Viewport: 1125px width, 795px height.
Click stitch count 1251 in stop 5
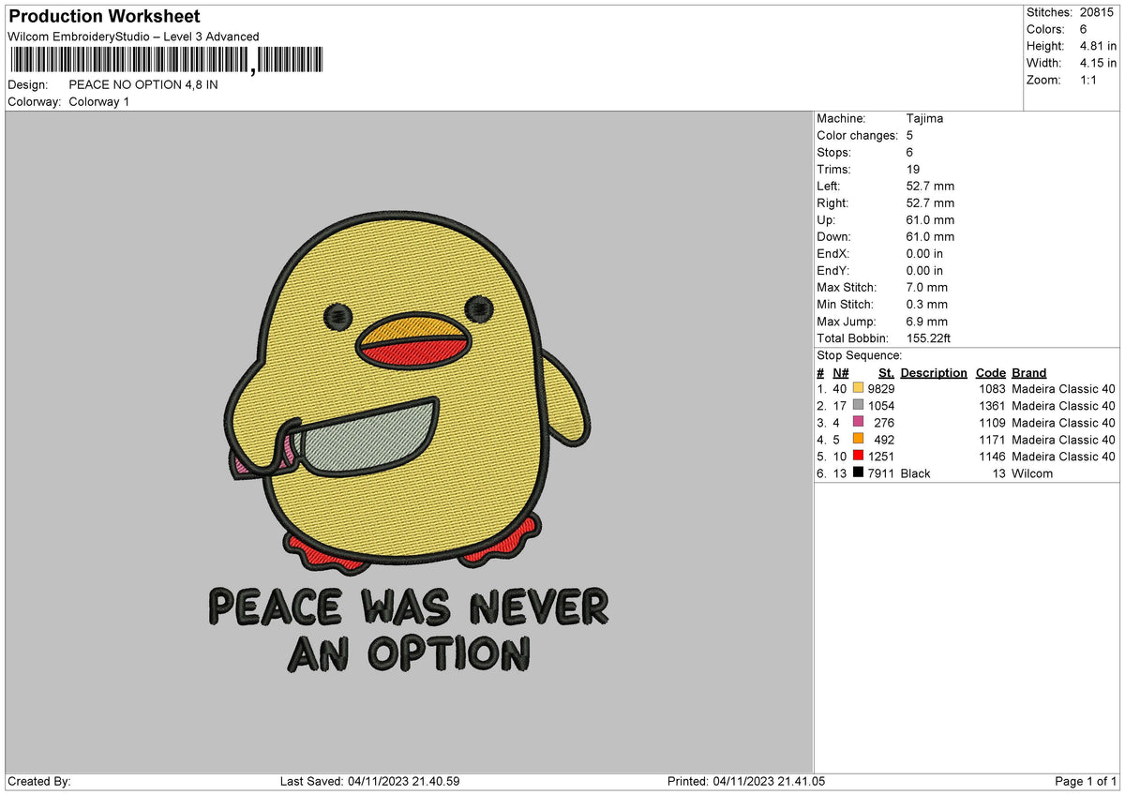pos(881,457)
